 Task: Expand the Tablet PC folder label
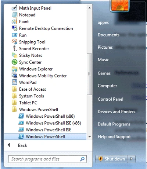(28, 103)
